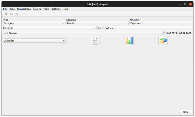Image resolution: width=195 pixels, height=117 pixels.
Task: Click the third toolbar icon
Action: pos(17,14)
